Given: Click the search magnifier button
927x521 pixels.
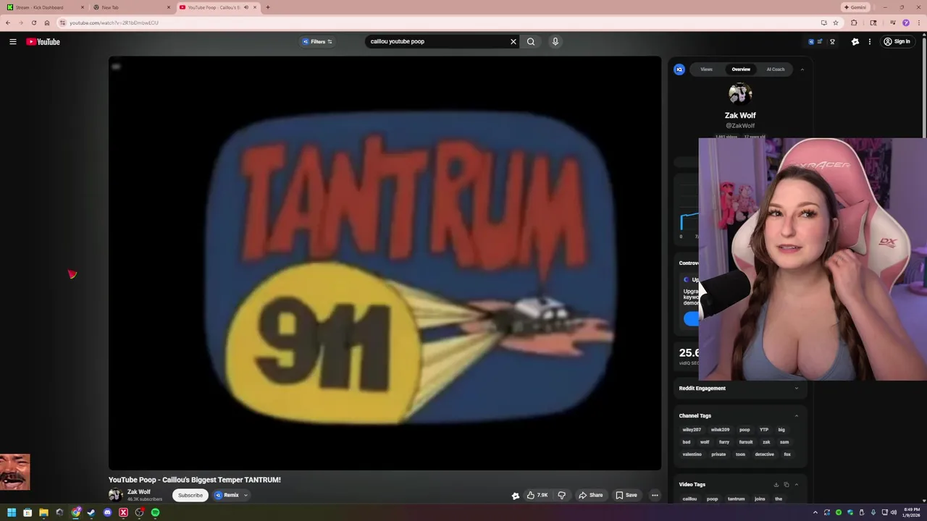Looking at the screenshot, I should click(531, 42).
